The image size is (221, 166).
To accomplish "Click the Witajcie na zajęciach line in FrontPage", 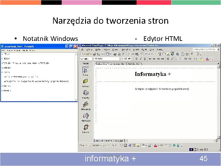I will [162, 89].
